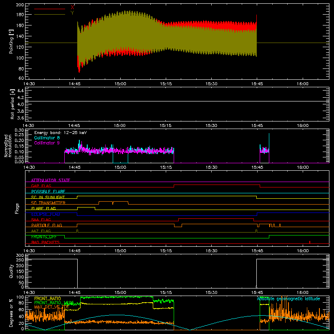Screen dimensions: 334x334
Task: Click the POSSIBLE_FLARE flag label
Action: pyautogui.click(x=48, y=192)
